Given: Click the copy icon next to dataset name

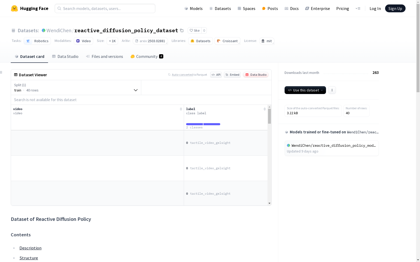Looking at the screenshot, I should coord(182,30).
